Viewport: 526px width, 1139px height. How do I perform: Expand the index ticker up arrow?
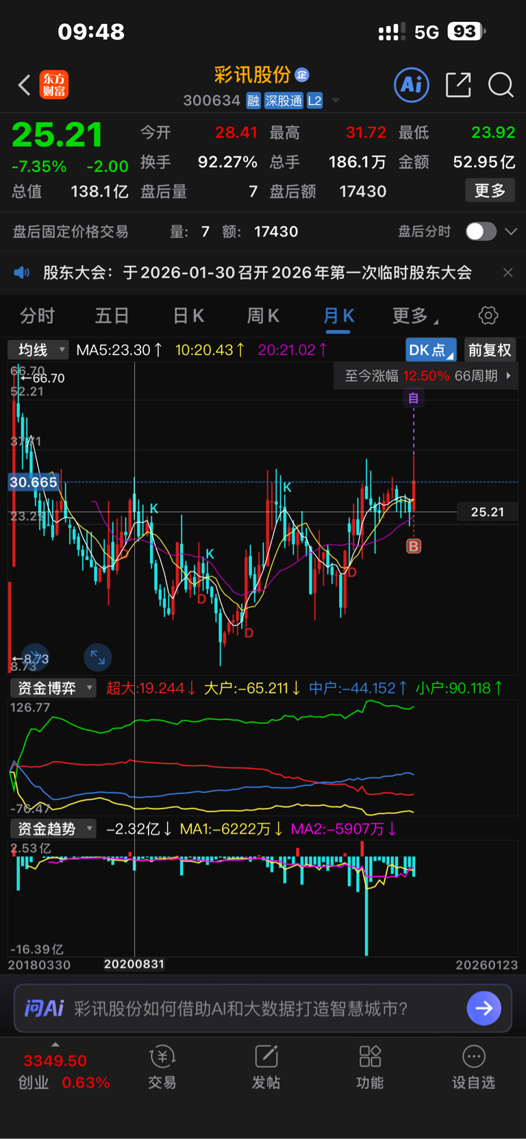click(55, 1044)
